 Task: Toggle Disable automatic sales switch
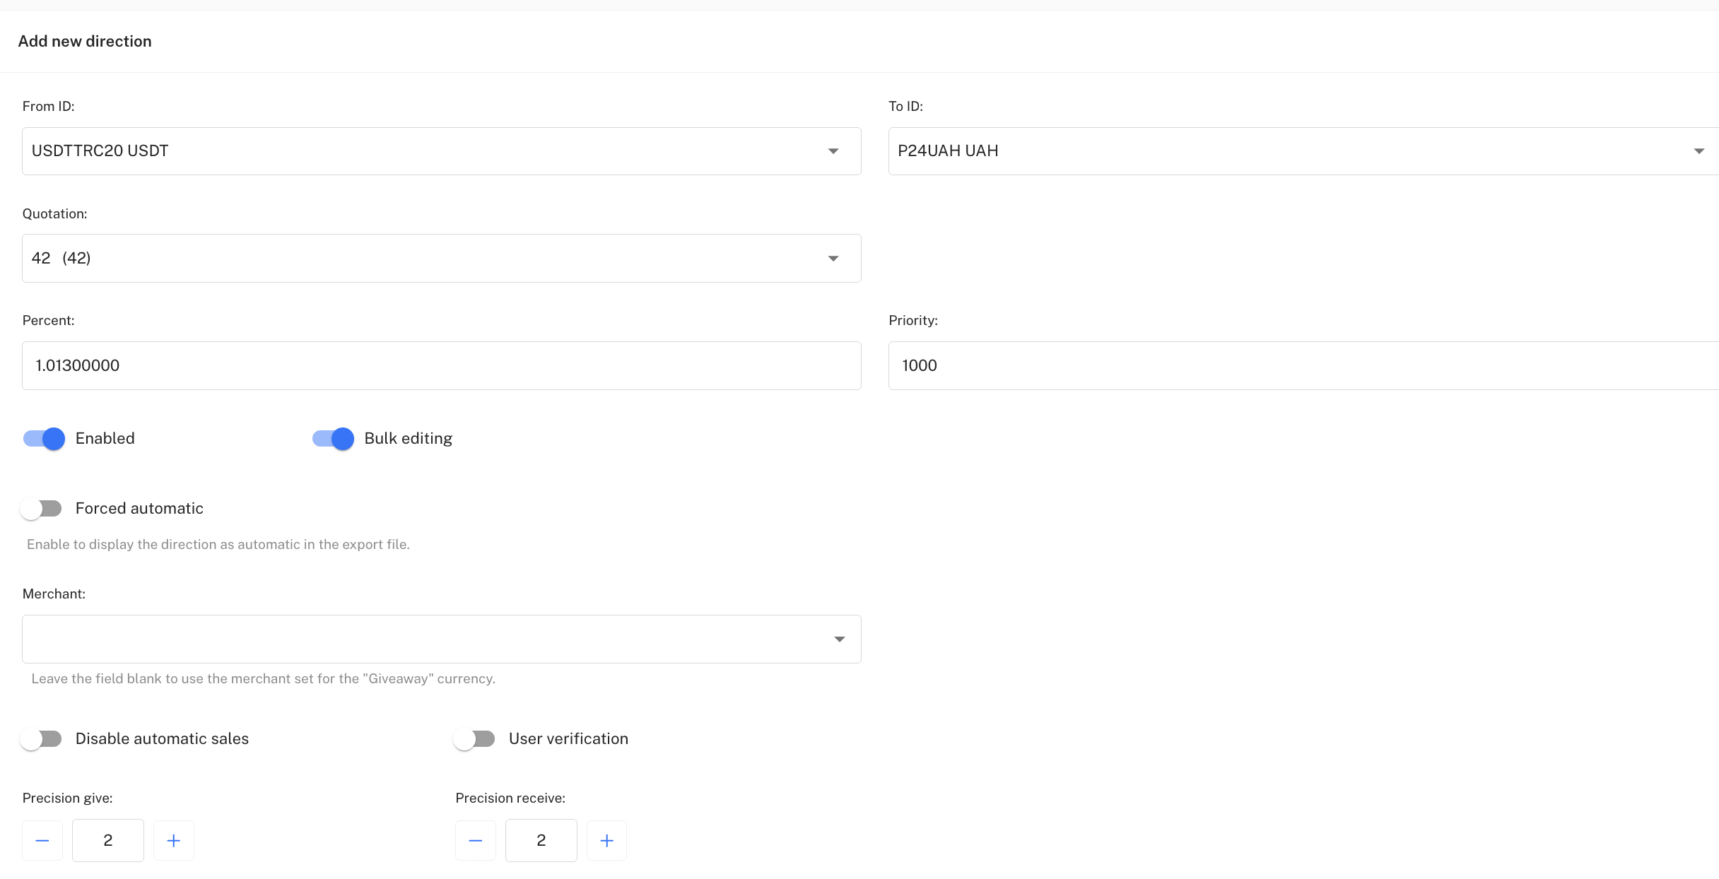click(x=41, y=739)
